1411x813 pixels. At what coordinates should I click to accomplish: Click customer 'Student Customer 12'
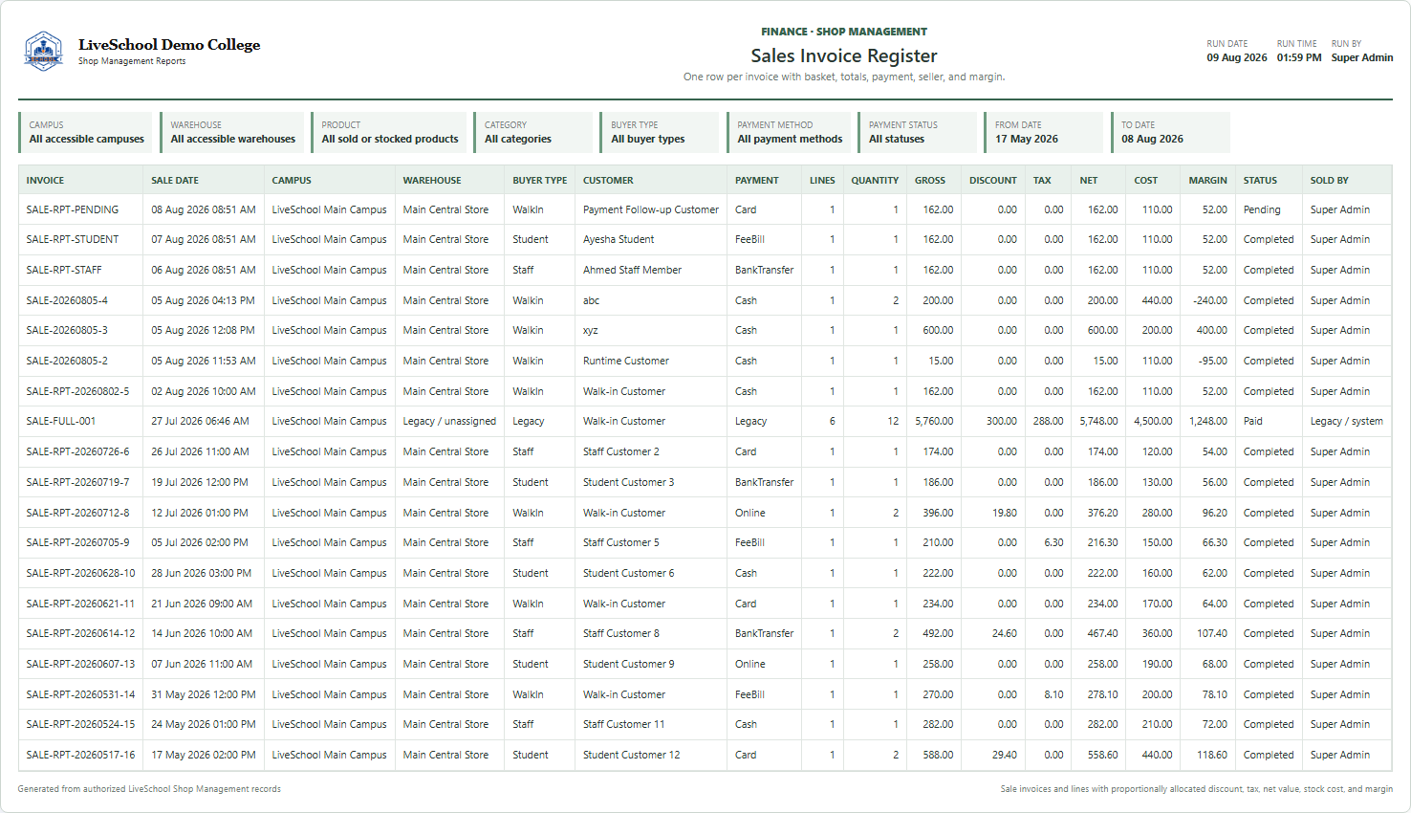(x=632, y=755)
